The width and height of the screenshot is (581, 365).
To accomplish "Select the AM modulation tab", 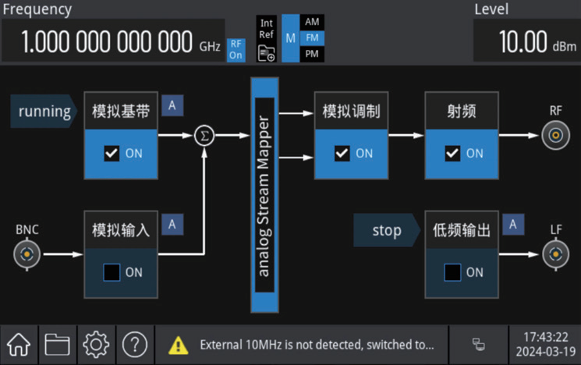I will tap(312, 22).
